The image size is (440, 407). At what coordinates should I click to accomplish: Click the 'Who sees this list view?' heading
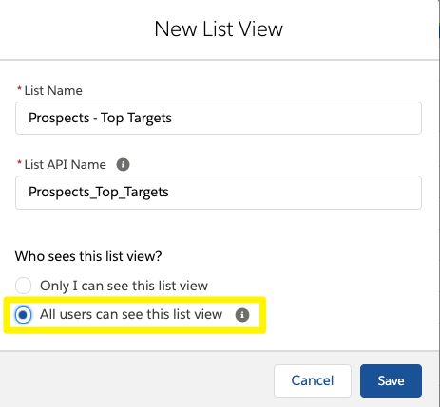click(88, 256)
